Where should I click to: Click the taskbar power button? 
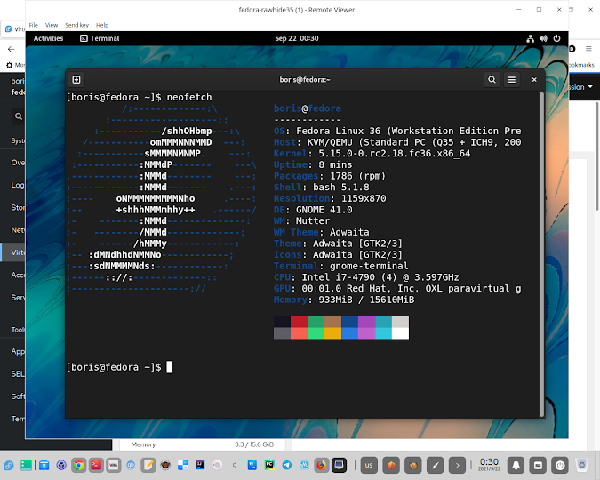tap(560, 466)
